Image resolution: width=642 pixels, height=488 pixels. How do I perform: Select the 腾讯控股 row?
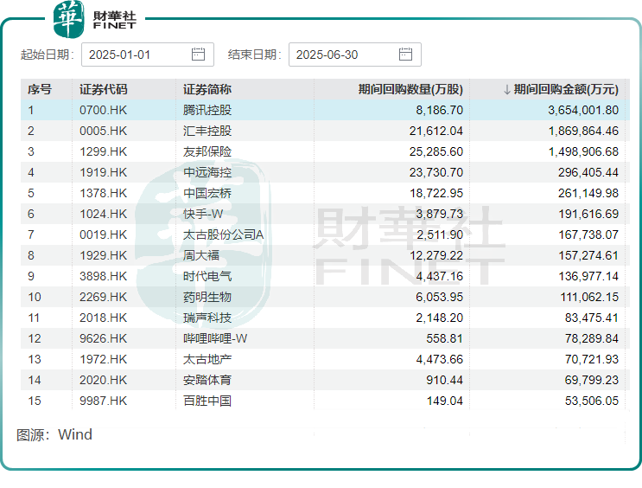click(207, 110)
